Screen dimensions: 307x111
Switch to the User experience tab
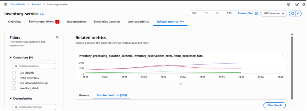click(x=139, y=22)
